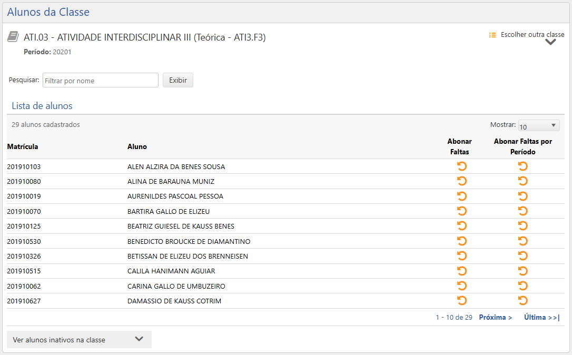572x355 pixels.
Task: Abonar faltas for CALILA HANIMANN AGUIAR
Action: (x=462, y=271)
